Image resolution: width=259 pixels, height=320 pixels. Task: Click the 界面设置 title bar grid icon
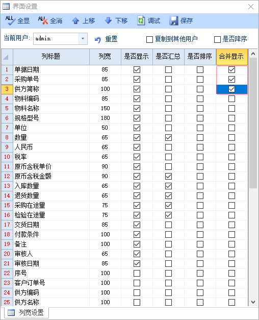[6, 6]
